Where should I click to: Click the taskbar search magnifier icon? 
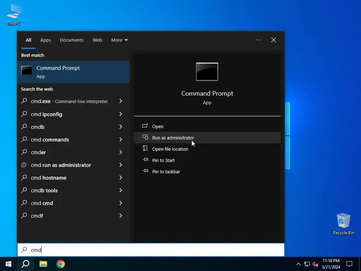tap(25, 264)
